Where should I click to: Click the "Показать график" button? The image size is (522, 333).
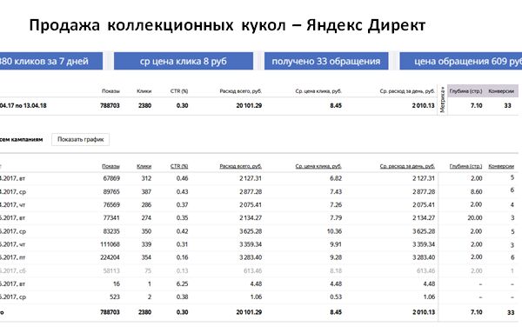point(80,139)
